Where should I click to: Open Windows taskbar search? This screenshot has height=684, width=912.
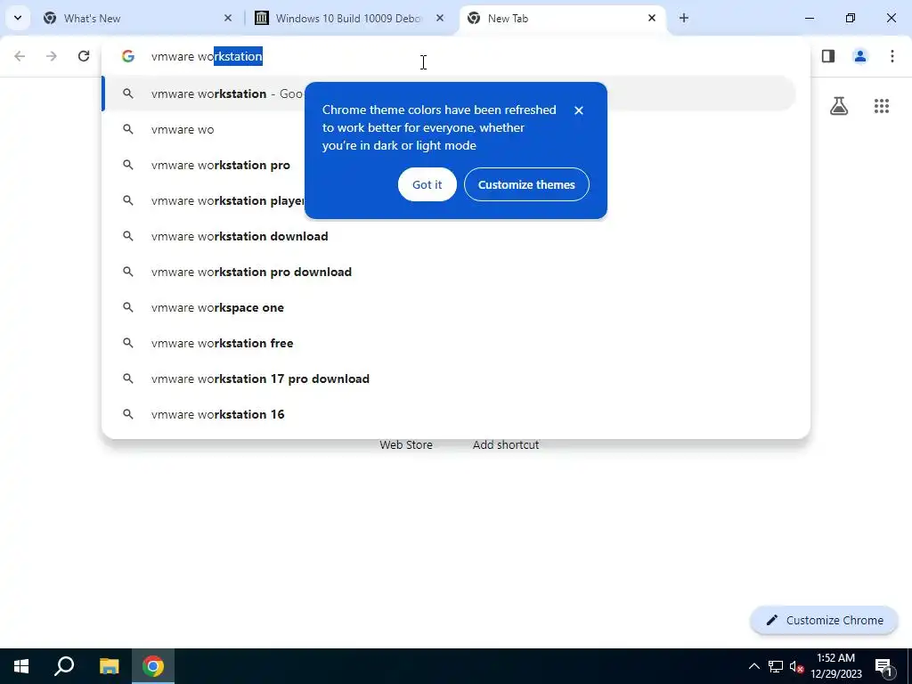[x=64, y=666]
